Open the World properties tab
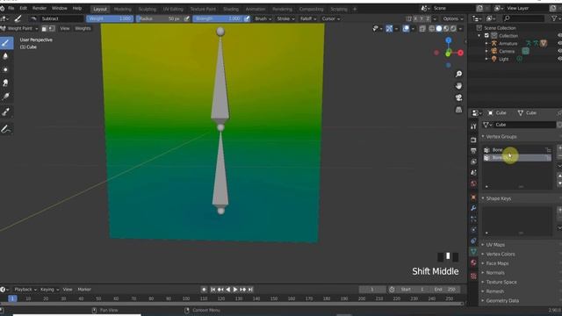The image size is (562, 316). [x=473, y=183]
